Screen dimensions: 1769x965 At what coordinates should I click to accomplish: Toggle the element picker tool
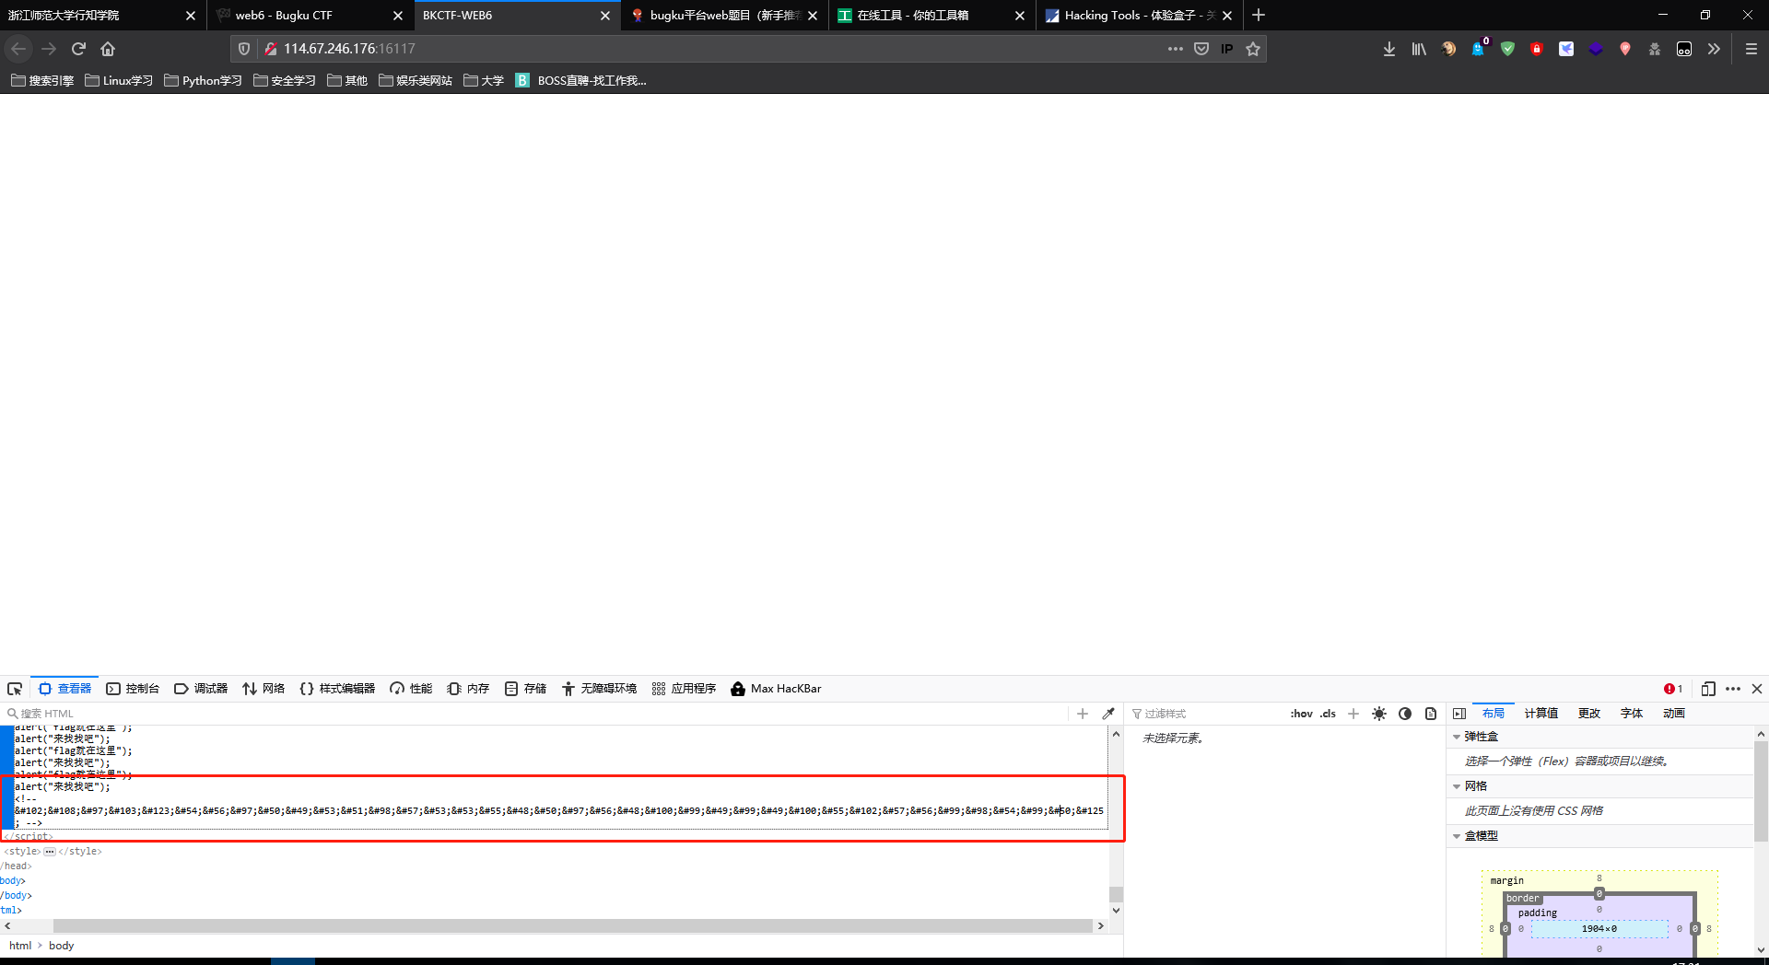click(15, 689)
